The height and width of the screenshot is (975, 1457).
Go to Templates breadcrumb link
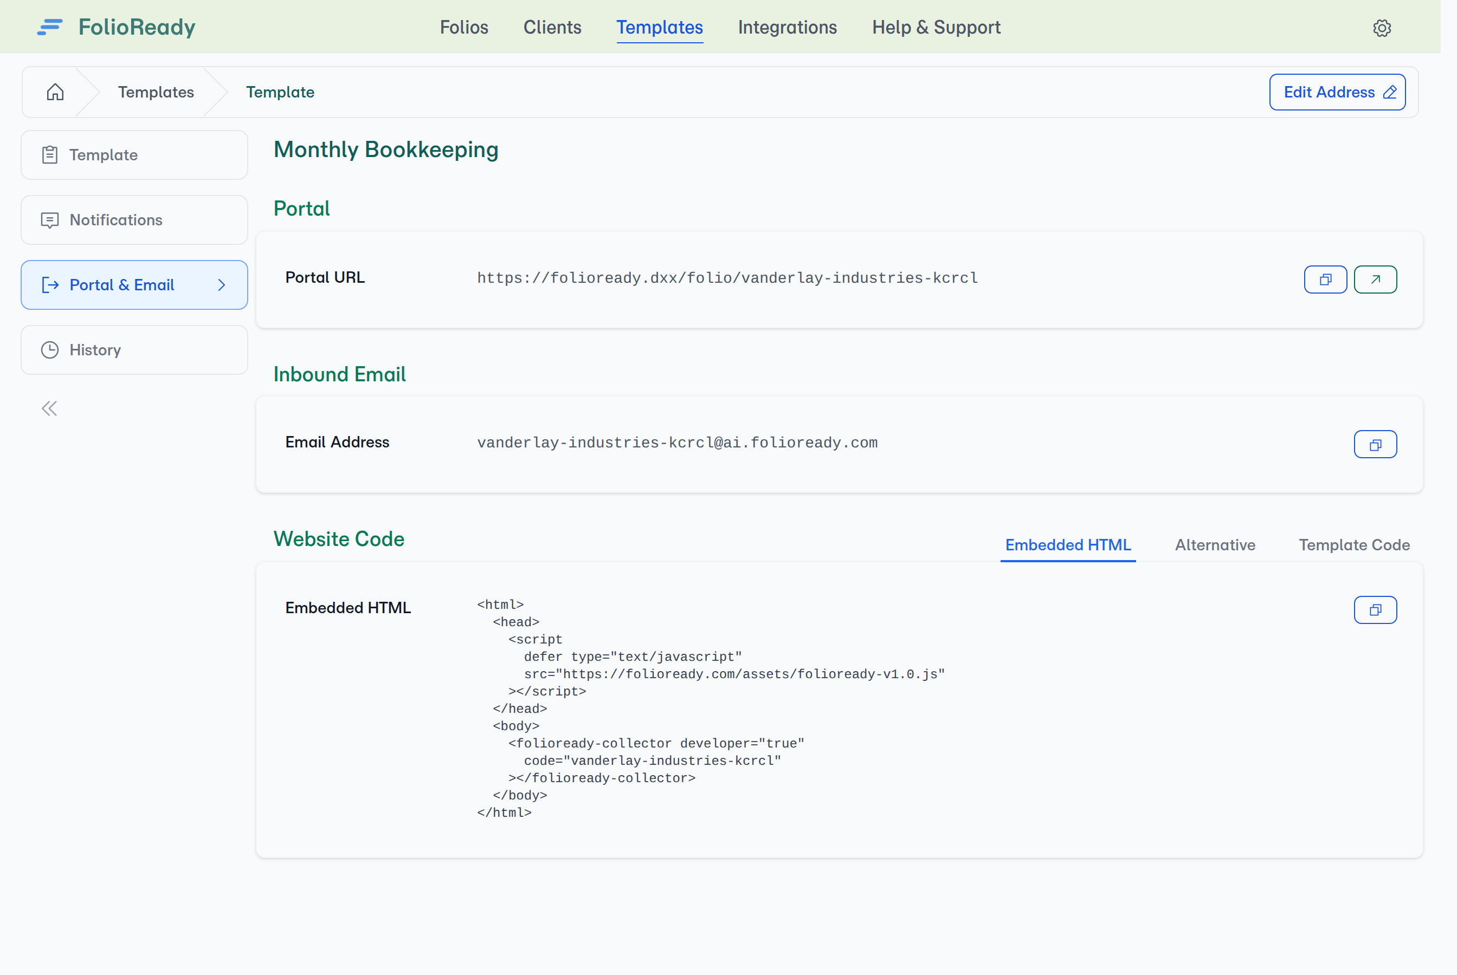pos(156,92)
